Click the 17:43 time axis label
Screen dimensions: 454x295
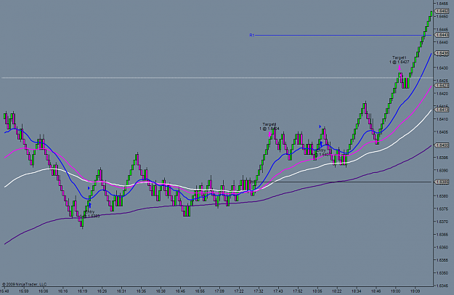pos(278,291)
